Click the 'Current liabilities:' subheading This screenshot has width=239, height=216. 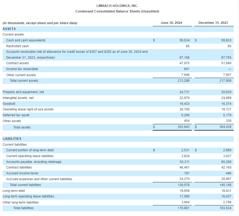(15, 145)
